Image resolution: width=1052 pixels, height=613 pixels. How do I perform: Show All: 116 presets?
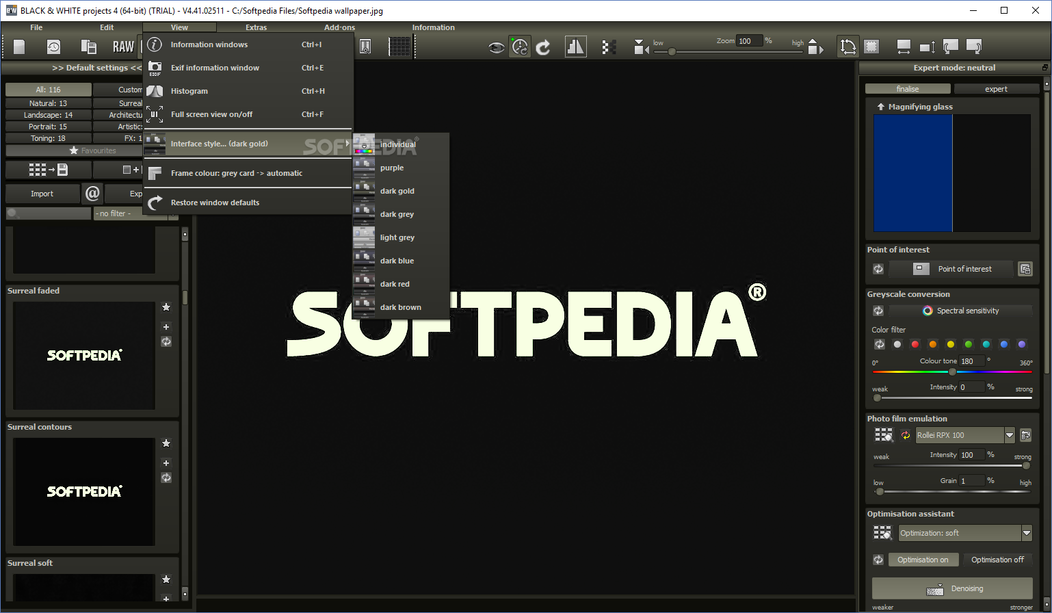click(x=49, y=90)
